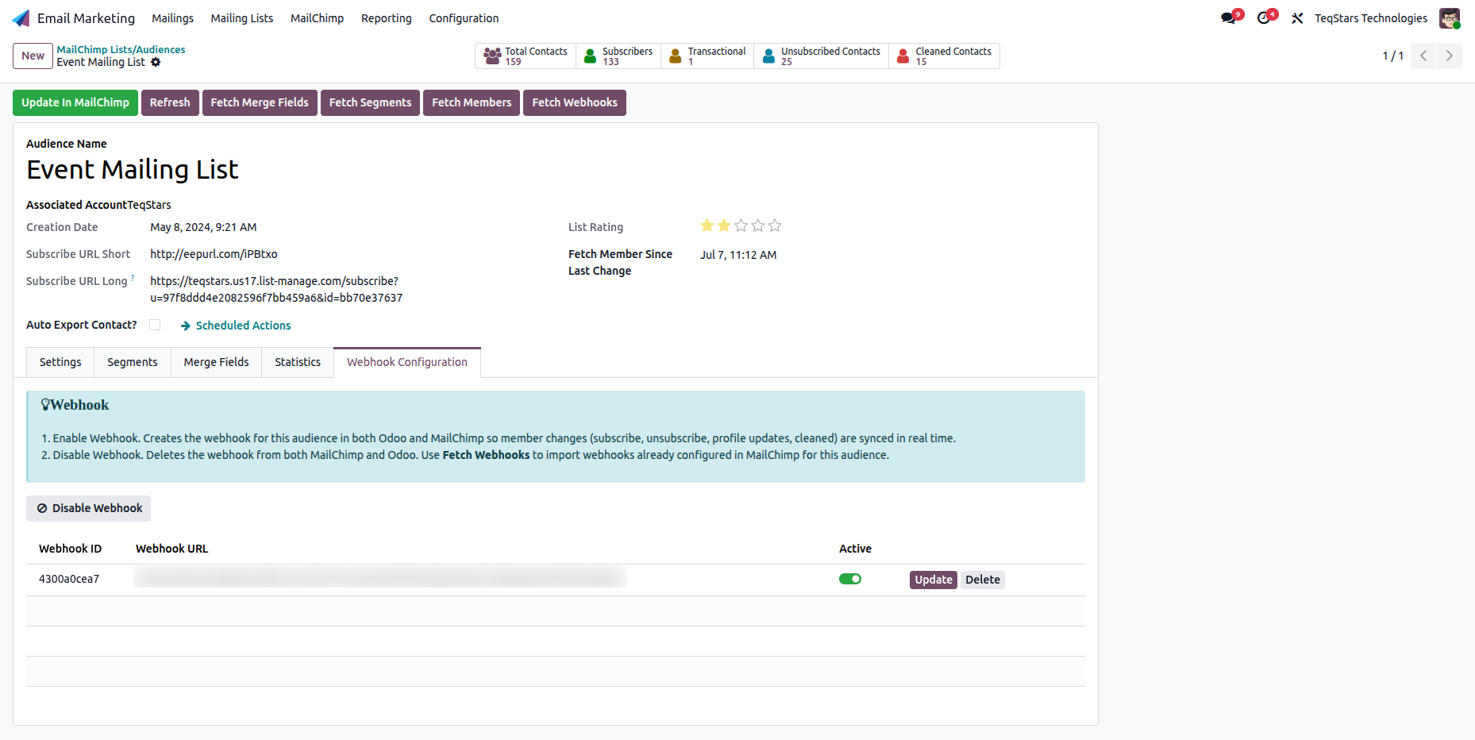Open the conversations chat icon
Screen dimensions: 1475x740
click(1228, 18)
